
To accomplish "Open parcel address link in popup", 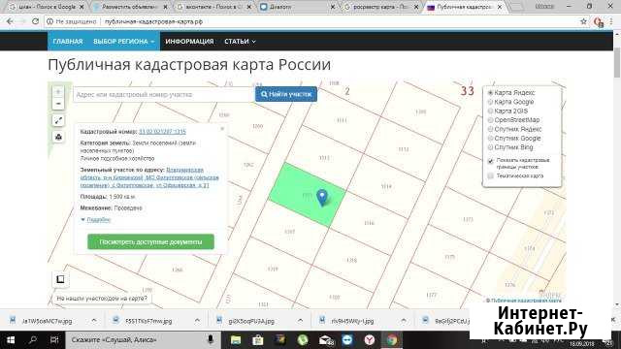I will pyautogui.click(x=149, y=177).
